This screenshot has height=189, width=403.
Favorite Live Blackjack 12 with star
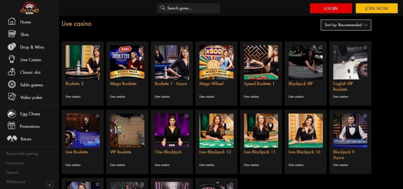click(231, 116)
